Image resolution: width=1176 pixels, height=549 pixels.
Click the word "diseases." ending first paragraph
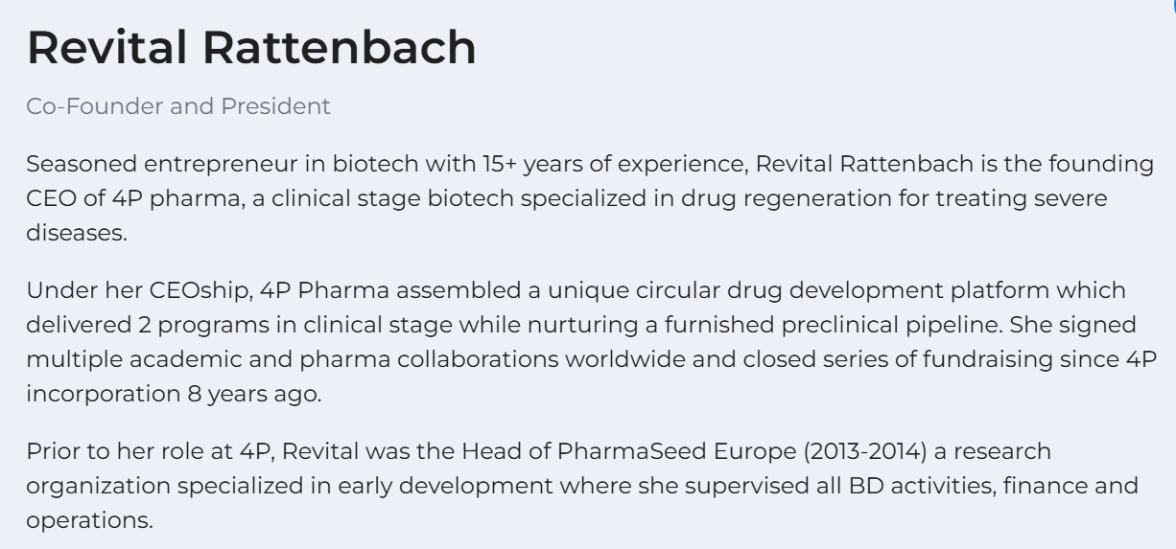[x=77, y=233]
